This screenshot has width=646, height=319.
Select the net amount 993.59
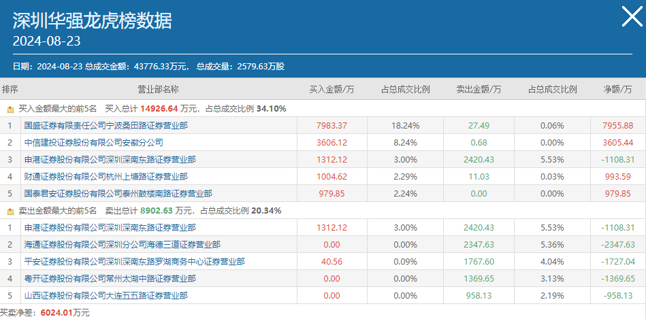point(617,177)
